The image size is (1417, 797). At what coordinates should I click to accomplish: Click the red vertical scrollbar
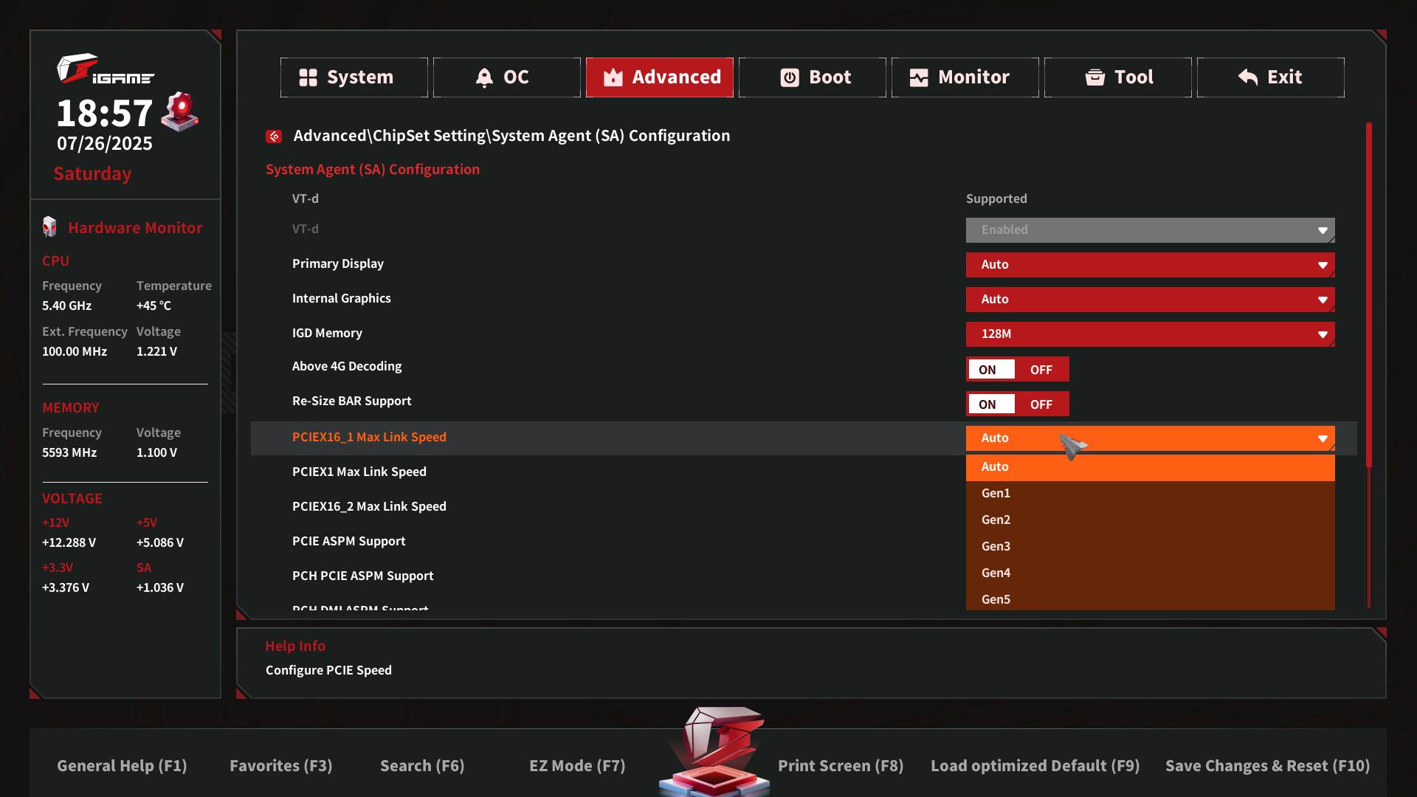click(x=1369, y=295)
